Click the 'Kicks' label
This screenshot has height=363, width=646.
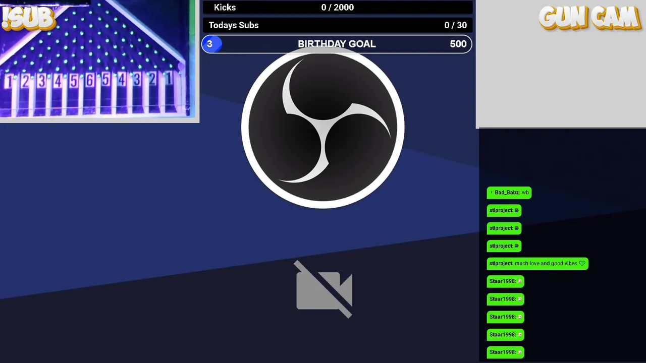225,7
